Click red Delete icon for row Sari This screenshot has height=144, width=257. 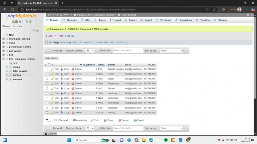[x=73, y=79]
